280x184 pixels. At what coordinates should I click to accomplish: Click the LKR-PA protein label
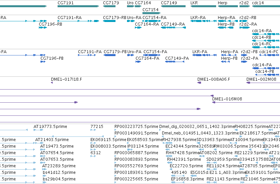coord(200,52)
